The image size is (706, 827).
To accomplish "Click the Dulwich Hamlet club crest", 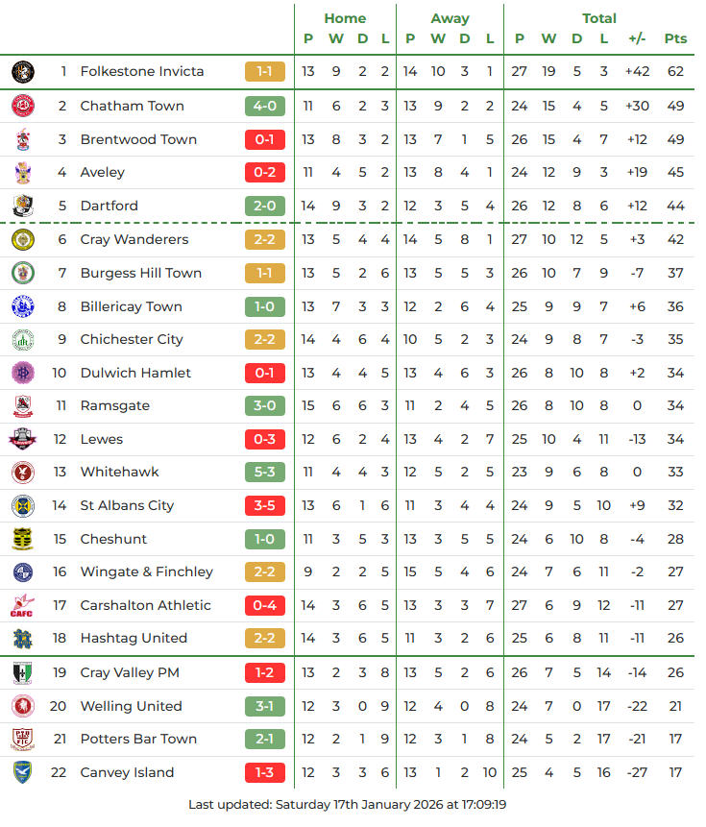I will point(22,373).
